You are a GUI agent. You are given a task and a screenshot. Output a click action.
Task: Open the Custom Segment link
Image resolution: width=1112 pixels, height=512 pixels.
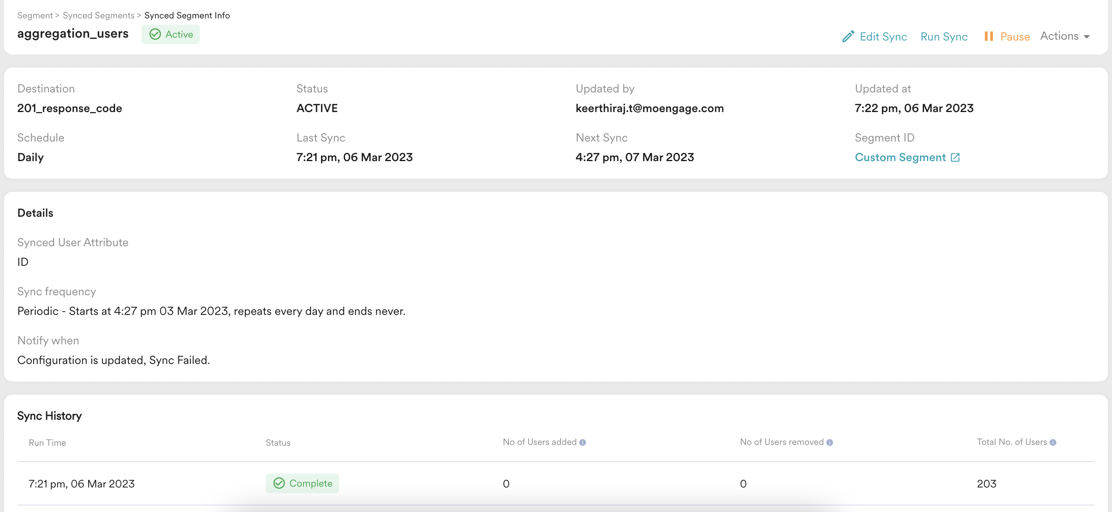[x=900, y=157]
